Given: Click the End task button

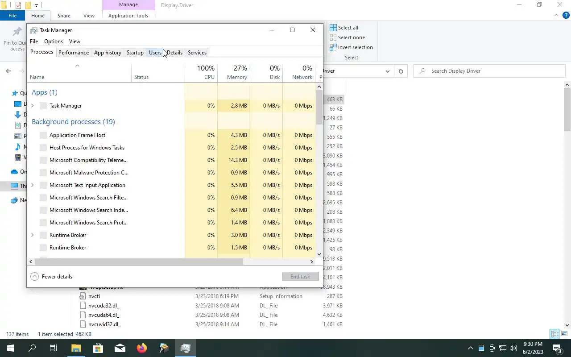Looking at the screenshot, I should (x=300, y=277).
